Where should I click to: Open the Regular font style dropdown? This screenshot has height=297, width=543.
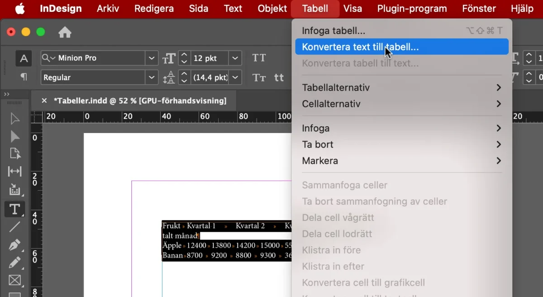pyautogui.click(x=151, y=77)
